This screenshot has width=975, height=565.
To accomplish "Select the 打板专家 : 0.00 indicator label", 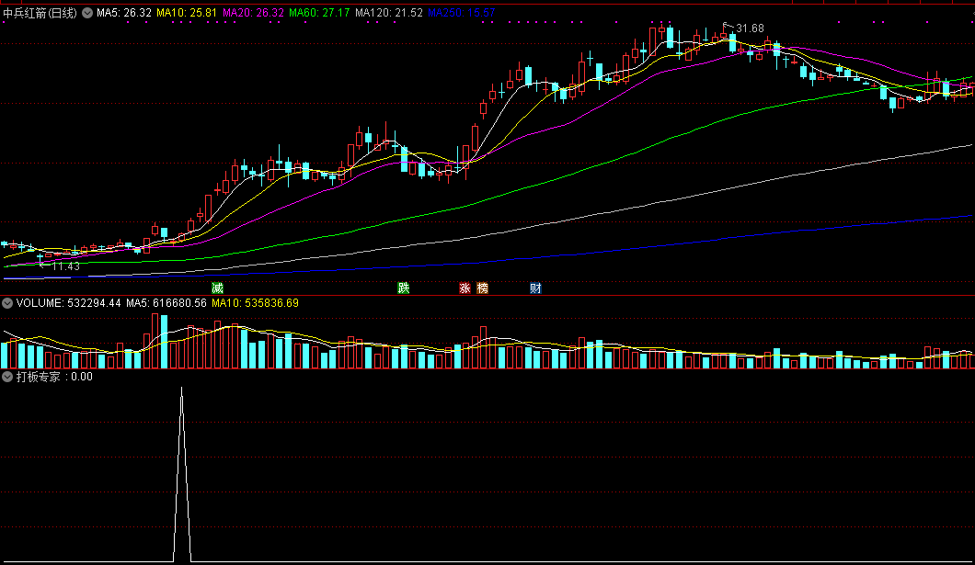I will [54, 377].
